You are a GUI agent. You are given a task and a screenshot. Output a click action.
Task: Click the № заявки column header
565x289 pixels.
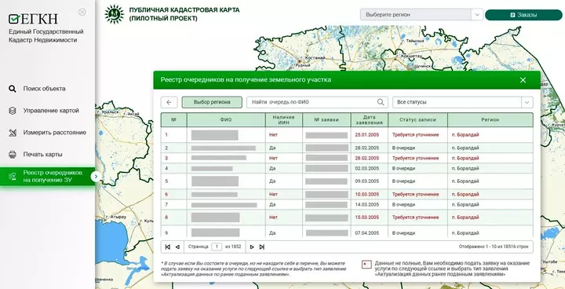pyautogui.click(x=326, y=120)
